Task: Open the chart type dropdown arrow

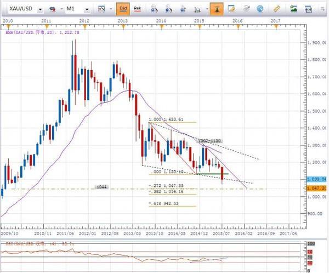Action: pyautogui.click(x=112, y=9)
